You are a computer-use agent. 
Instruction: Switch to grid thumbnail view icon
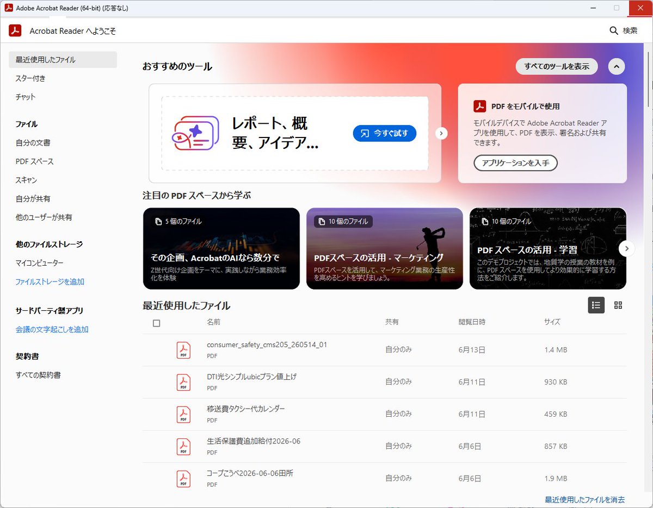[x=618, y=305]
